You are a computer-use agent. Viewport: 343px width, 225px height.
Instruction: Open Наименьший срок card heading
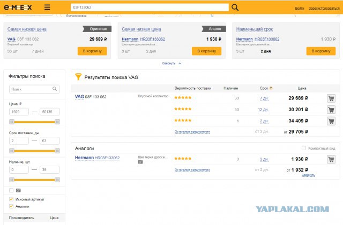255,29
